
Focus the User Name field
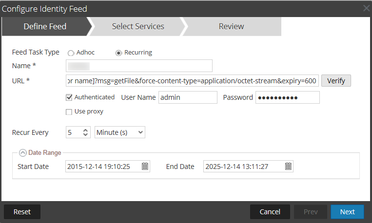tap(188, 97)
